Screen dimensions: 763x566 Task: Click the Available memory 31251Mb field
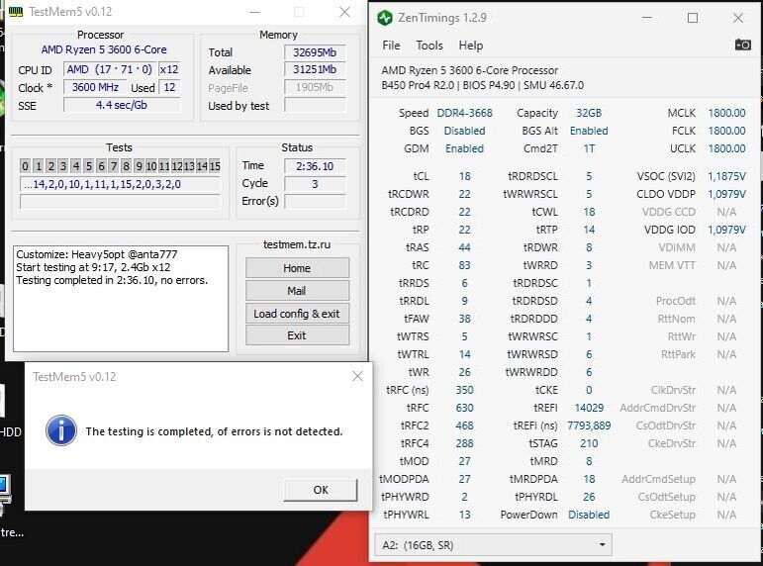[x=315, y=69]
